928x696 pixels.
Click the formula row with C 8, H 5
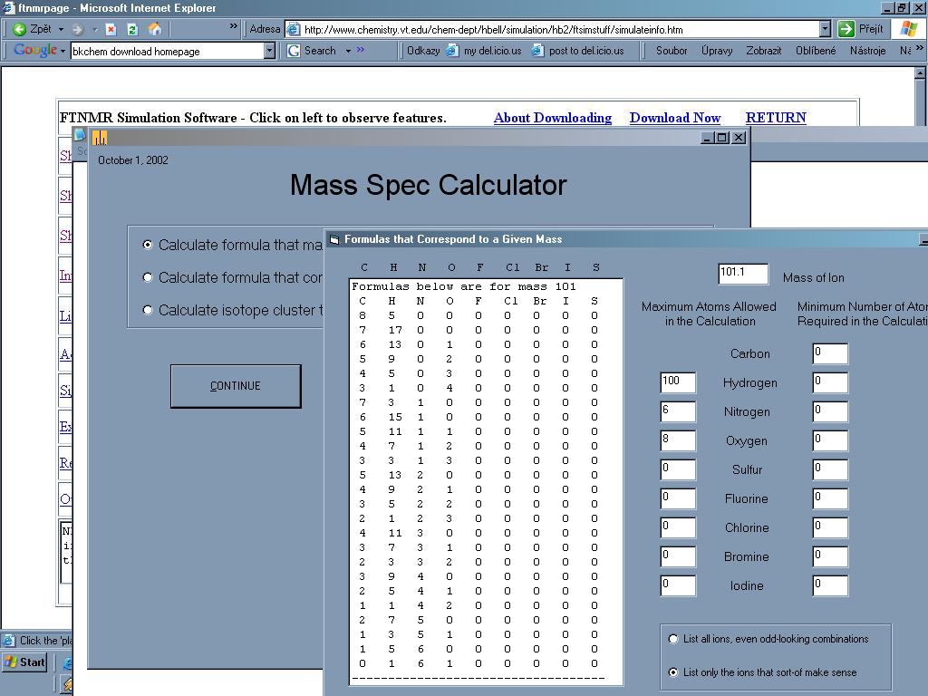pyautogui.click(x=478, y=315)
